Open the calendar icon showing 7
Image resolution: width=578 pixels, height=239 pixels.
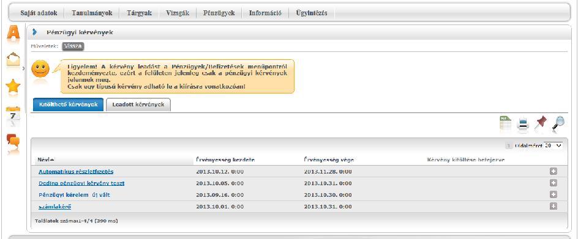click(x=13, y=116)
